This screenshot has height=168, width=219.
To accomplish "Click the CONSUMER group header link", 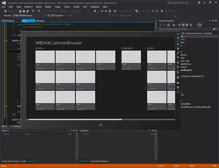I will pos(127,48).
